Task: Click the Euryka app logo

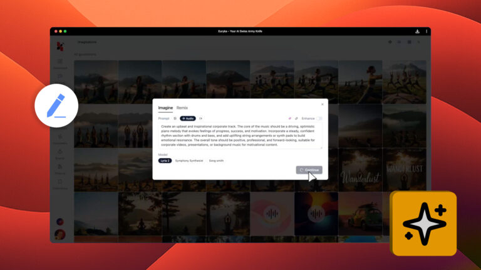Action: pos(60,46)
